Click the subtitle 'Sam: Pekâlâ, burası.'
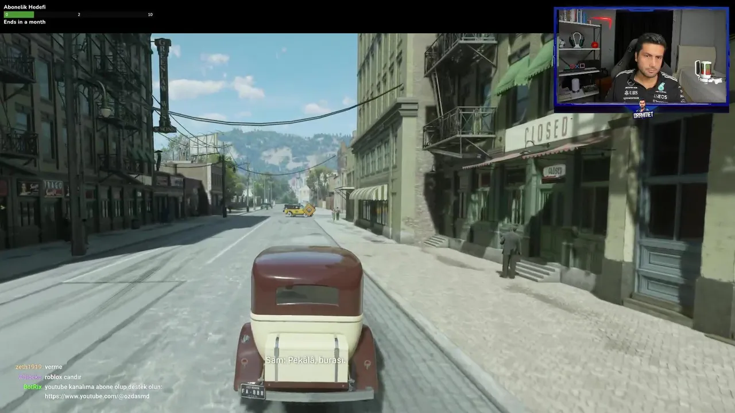Viewport: 735px width, 413px height. 305,360
